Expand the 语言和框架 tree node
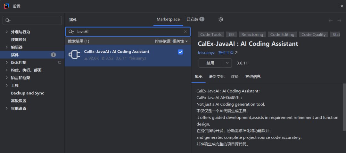The width and height of the screenshot is (346, 153). click(7, 78)
